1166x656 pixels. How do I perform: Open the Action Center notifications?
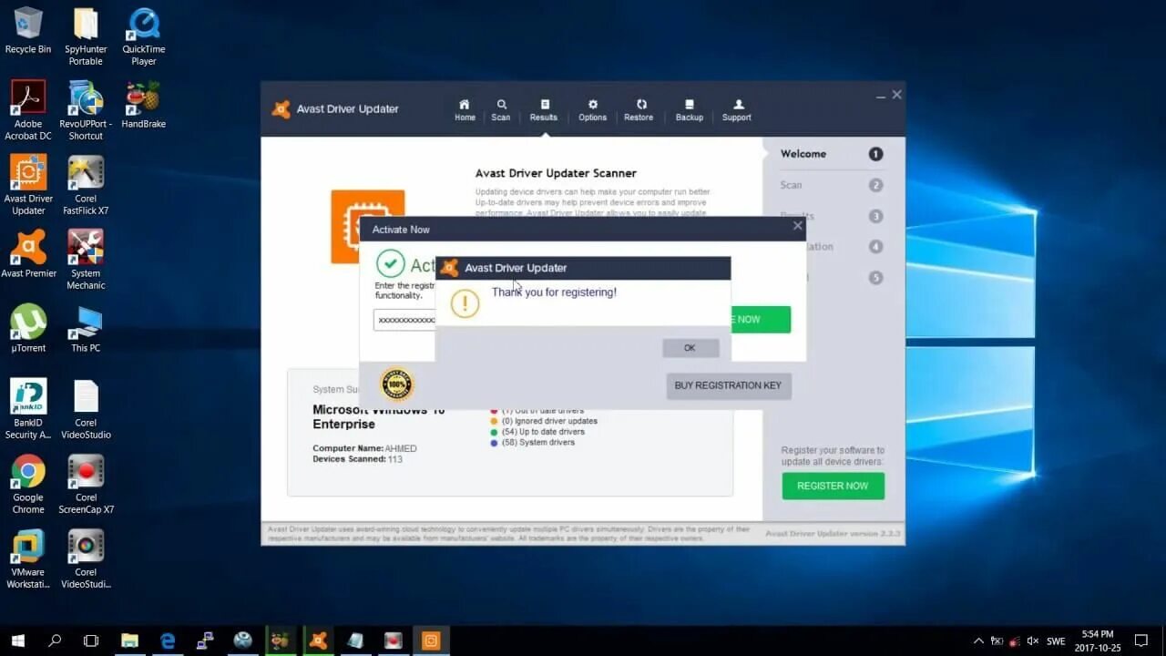coord(1141,641)
